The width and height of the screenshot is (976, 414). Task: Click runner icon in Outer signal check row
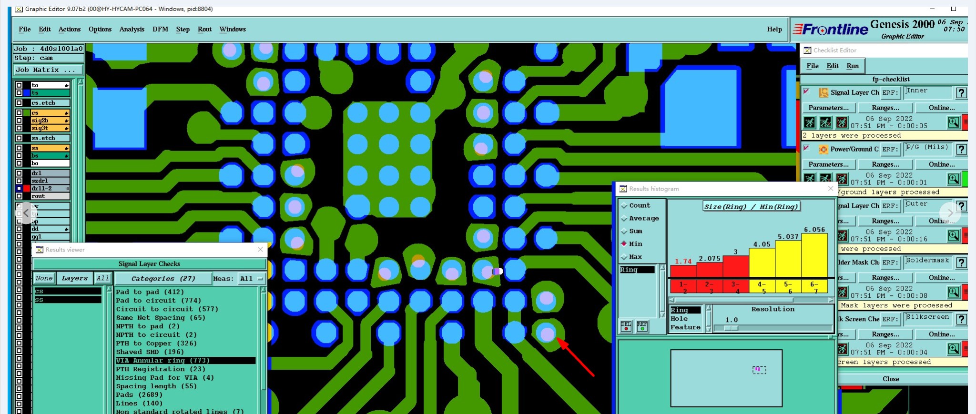pos(843,236)
